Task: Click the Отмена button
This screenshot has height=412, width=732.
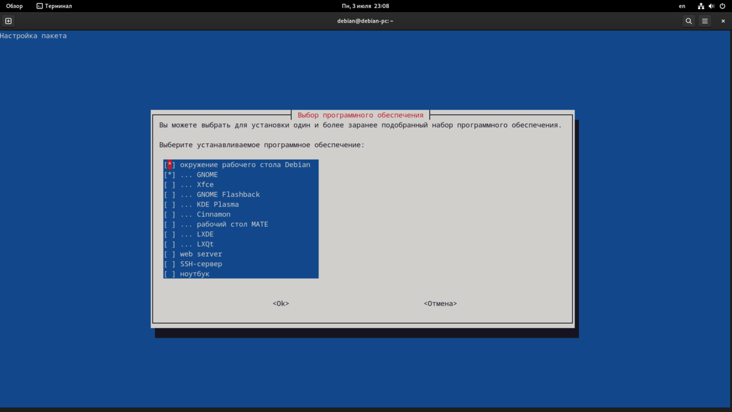Action: coord(440,303)
